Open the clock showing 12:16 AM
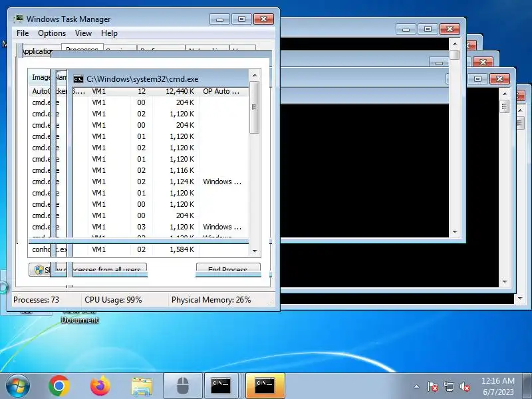Viewport: 532px width, 399px height. 498,386
